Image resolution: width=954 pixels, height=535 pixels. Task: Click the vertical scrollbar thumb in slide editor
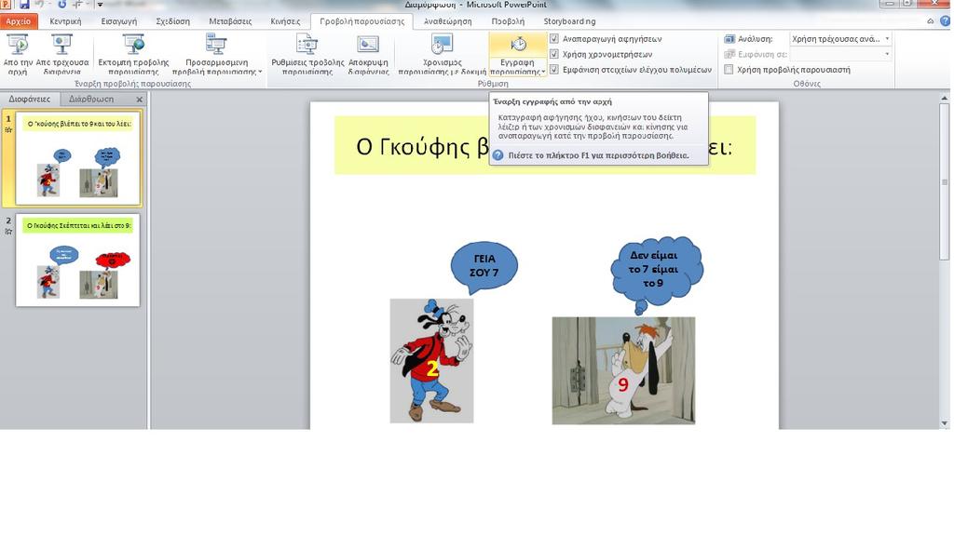pyautogui.click(x=945, y=181)
